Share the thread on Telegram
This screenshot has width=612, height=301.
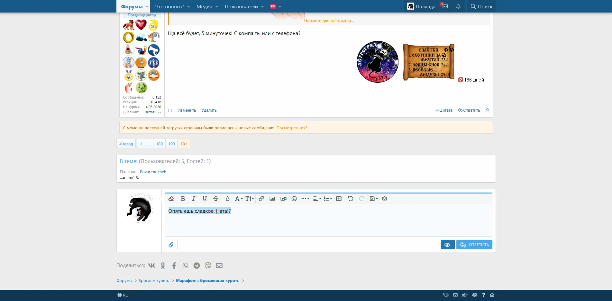coord(196,265)
